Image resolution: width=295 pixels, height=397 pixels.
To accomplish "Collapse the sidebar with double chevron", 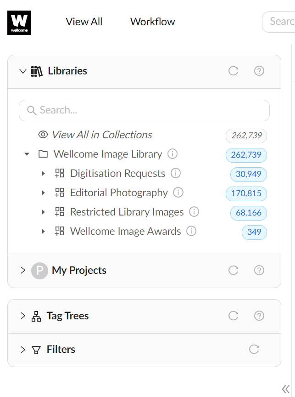I will [x=285, y=388].
